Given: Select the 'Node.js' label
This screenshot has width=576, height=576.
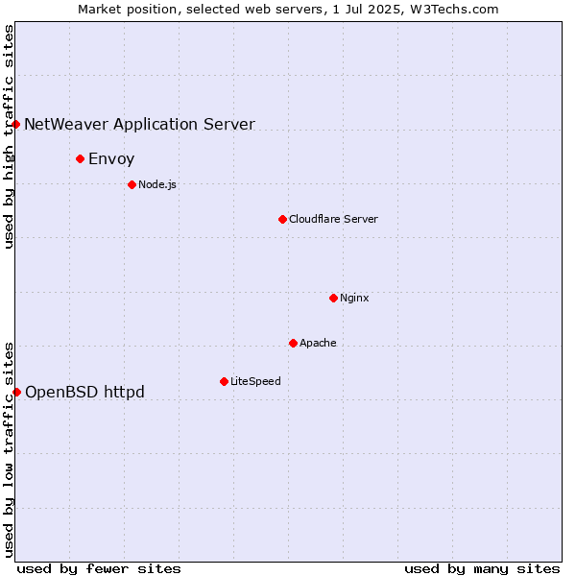Looking at the screenshot, I should click(x=157, y=184).
